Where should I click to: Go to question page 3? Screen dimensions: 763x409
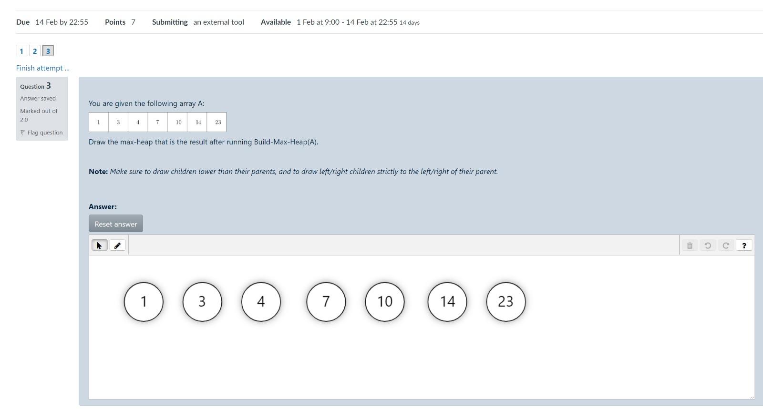48,51
